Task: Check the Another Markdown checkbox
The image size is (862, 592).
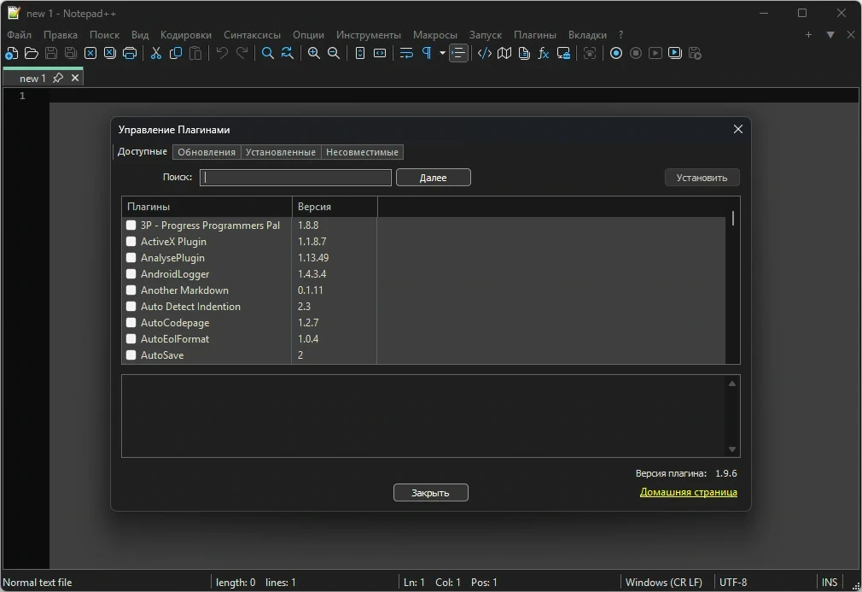Action: click(131, 290)
